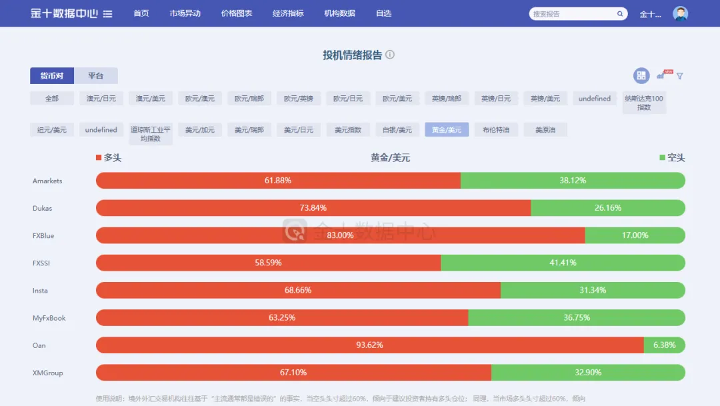The image size is (720, 406).
Task: Select the 欧元/日元 pair
Action: (348, 98)
